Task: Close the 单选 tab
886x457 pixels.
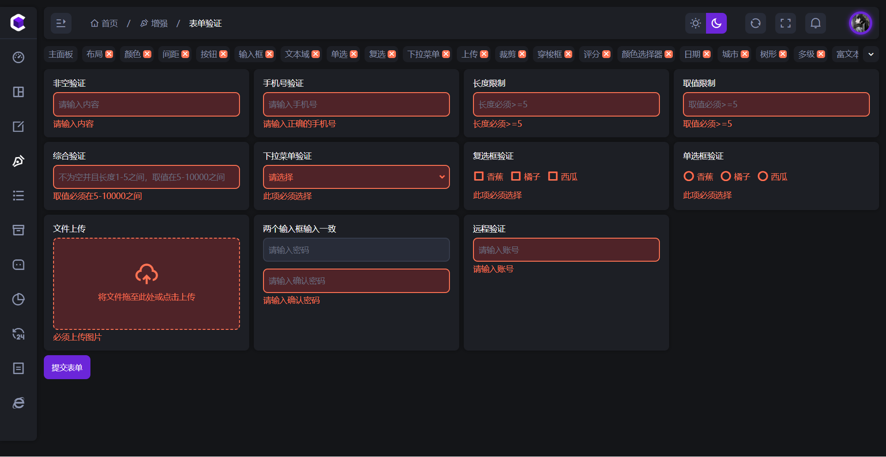Action: point(354,54)
